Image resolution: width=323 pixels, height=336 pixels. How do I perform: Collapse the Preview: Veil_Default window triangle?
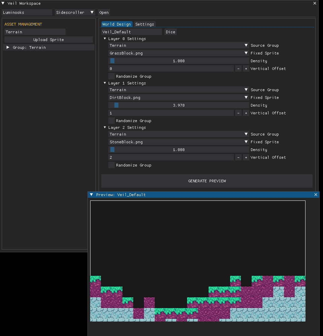tap(91, 195)
